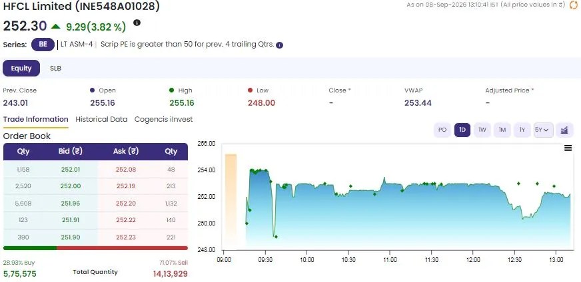This screenshot has width=581, height=282.
Task: Open the Cogencis iInvest tab
Action: click(163, 120)
